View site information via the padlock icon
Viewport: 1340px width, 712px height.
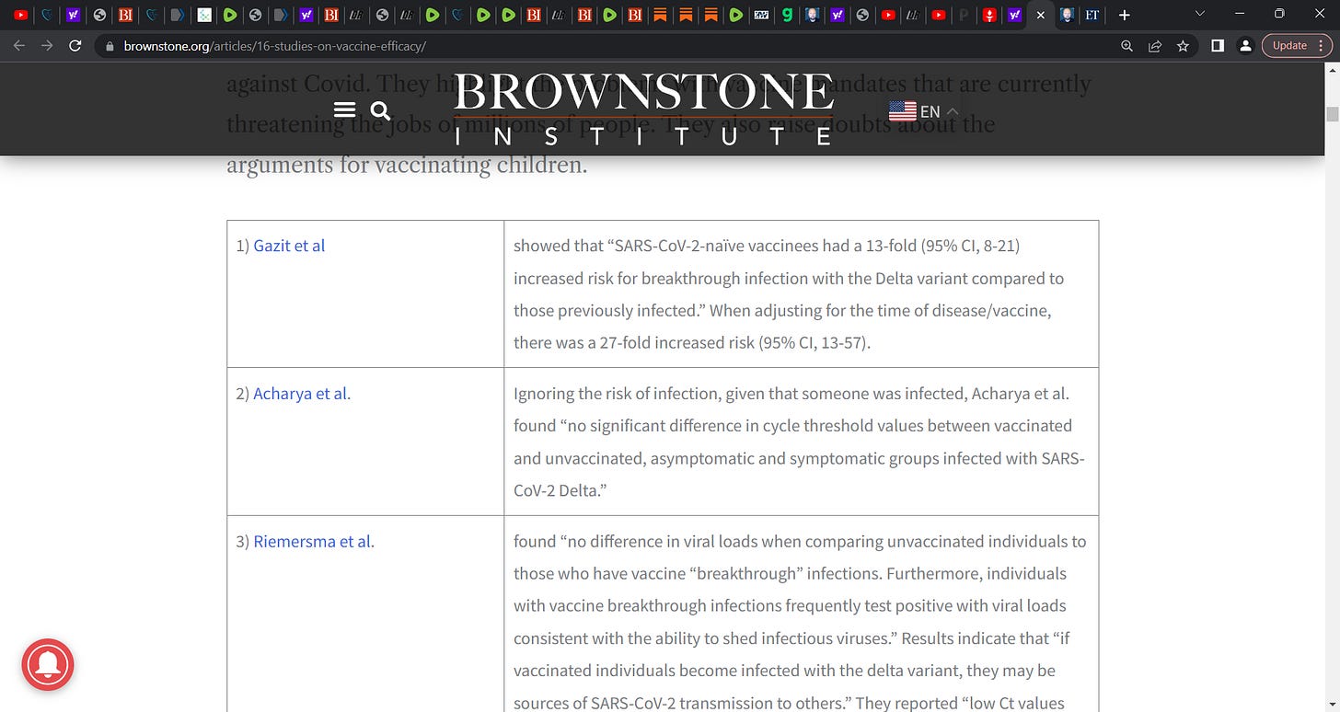(x=110, y=46)
